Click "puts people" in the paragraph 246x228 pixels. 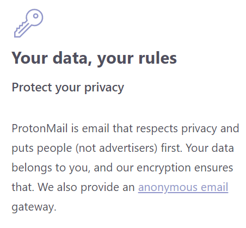click(x=42, y=149)
